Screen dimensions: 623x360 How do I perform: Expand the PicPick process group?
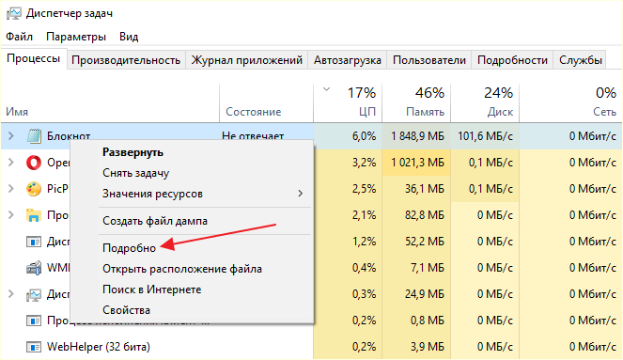point(11,189)
